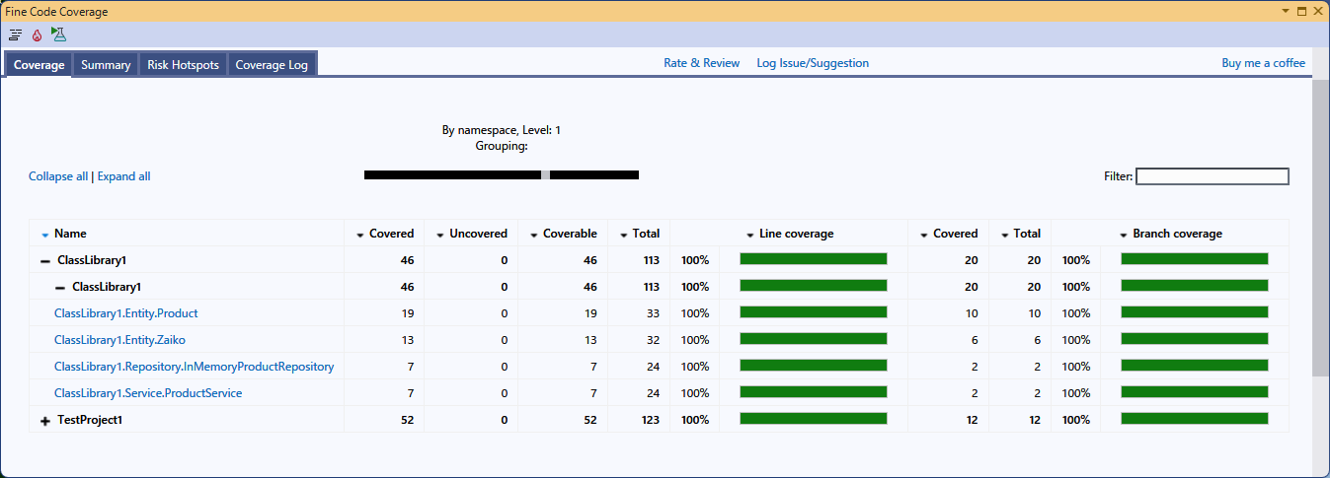Click branch covered 12 next to TestProject1 line bar
The image size is (1330, 478).
971,420
